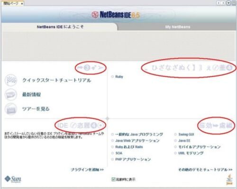Open モバイルアプリケーション tutorial link

[x=199, y=147]
